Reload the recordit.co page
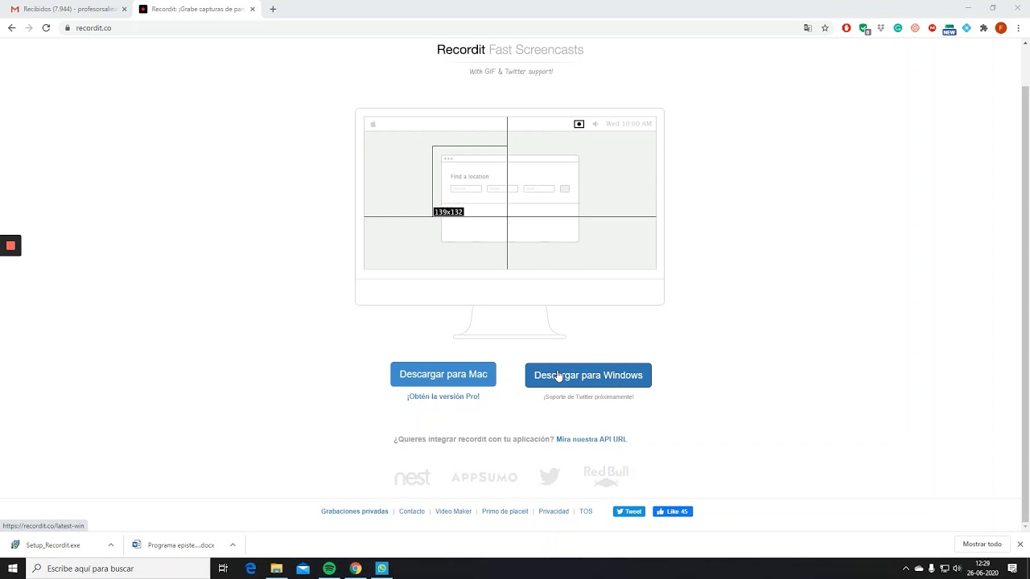Viewport: 1030px width, 579px height. [46, 28]
